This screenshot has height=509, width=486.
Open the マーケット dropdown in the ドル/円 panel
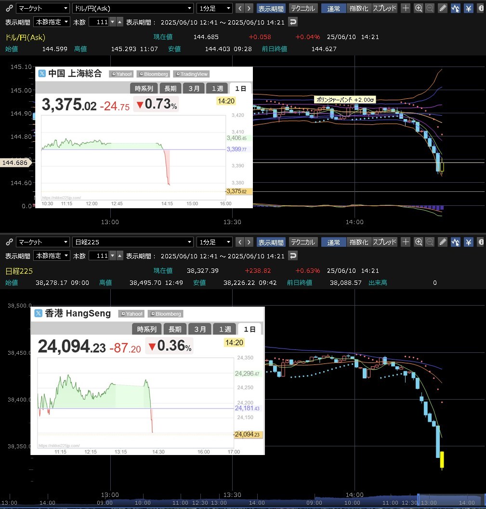click(43, 8)
